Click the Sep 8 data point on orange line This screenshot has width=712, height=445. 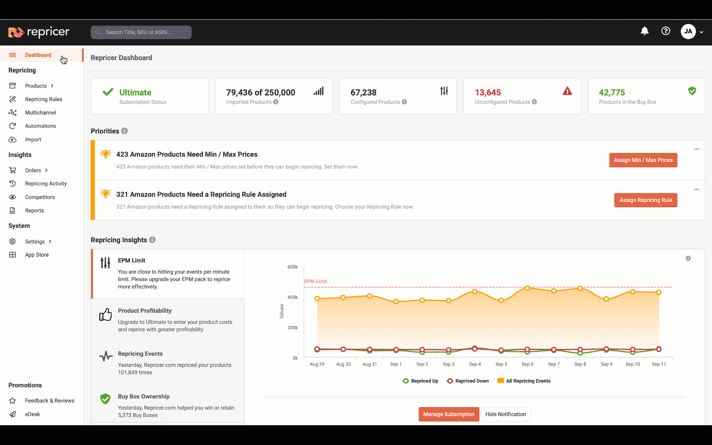(580, 288)
